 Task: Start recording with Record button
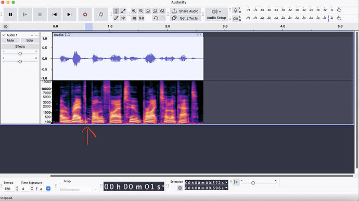[85, 15]
